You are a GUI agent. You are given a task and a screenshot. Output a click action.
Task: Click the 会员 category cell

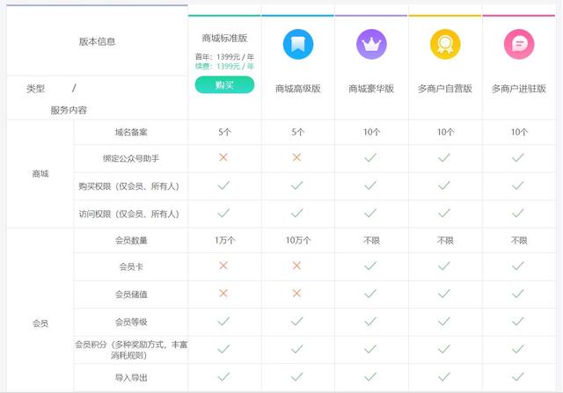(x=40, y=324)
